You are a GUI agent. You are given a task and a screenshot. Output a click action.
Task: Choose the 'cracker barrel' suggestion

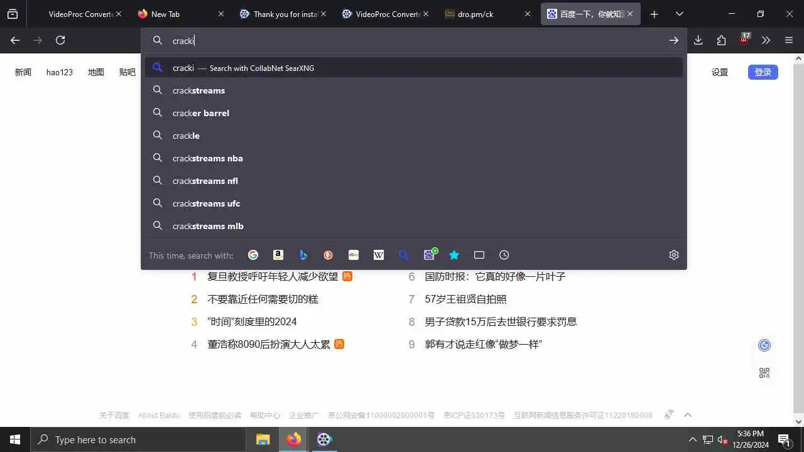tap(414, 113)
